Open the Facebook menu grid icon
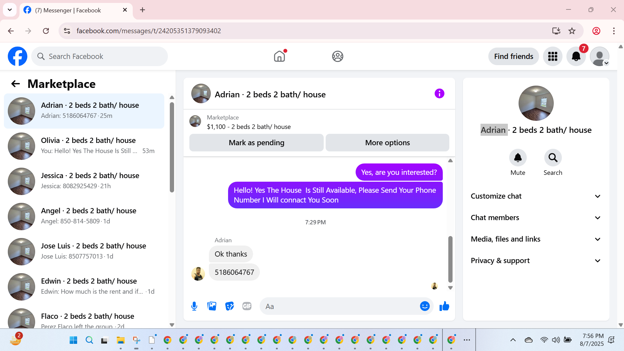 [x=552, y=56]
